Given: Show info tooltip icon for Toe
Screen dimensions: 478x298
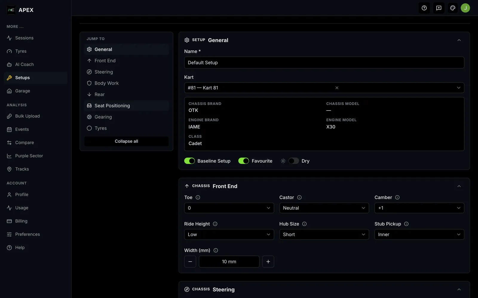Looking at the screenshot, I should pos(198,197).
